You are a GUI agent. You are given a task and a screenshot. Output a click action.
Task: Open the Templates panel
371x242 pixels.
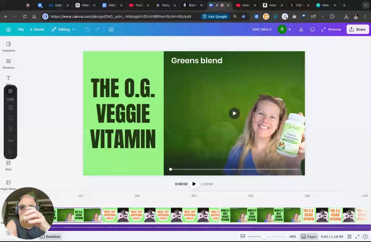(x=8, y=47)
